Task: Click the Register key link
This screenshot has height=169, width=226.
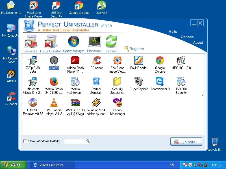Action: (x=134, y=49)
